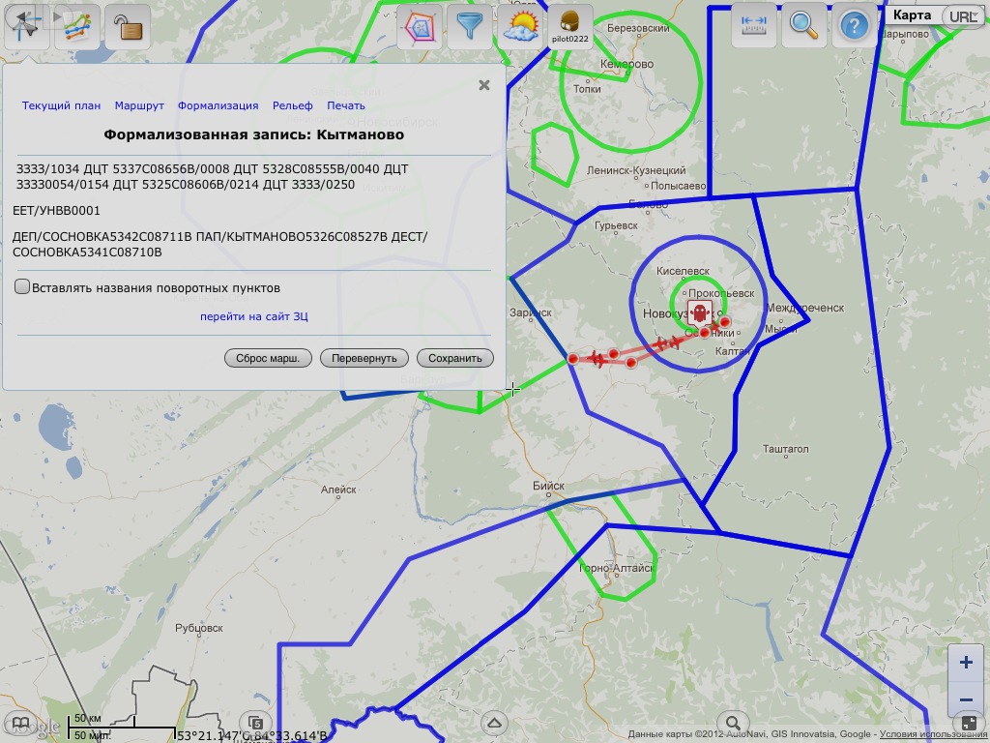The image size is (990, 743).
Task: Open the help question mark icon
Action: tap(854, 25)
